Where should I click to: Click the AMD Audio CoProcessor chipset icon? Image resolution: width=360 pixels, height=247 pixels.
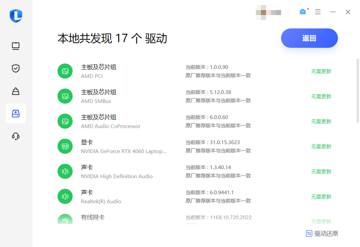pos(65,121)
